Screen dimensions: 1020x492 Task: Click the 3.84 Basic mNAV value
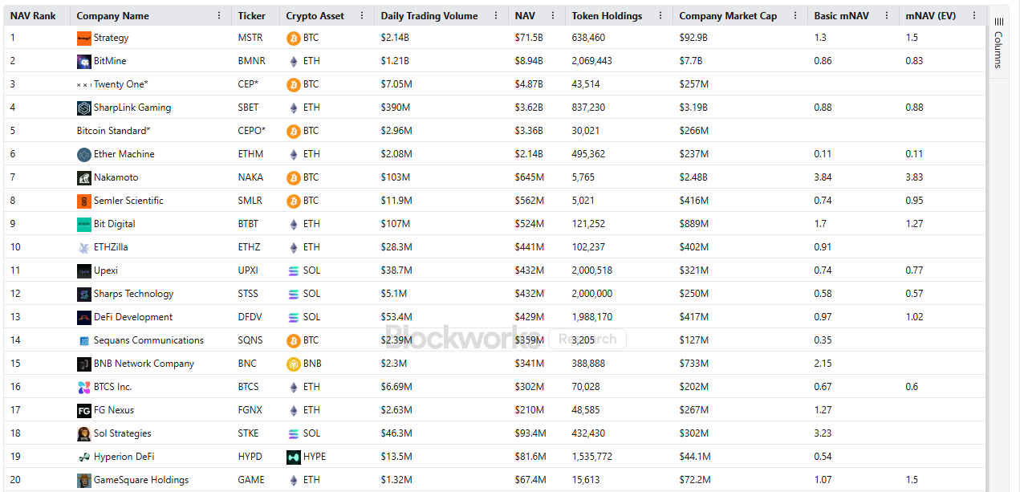tap(823, 177)
